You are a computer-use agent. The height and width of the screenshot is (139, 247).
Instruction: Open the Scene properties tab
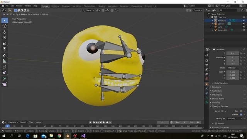207,74
